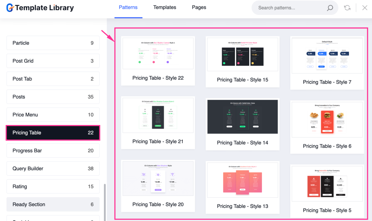Open Pricing Table Style 14 thumbnail

coord(242,117)
